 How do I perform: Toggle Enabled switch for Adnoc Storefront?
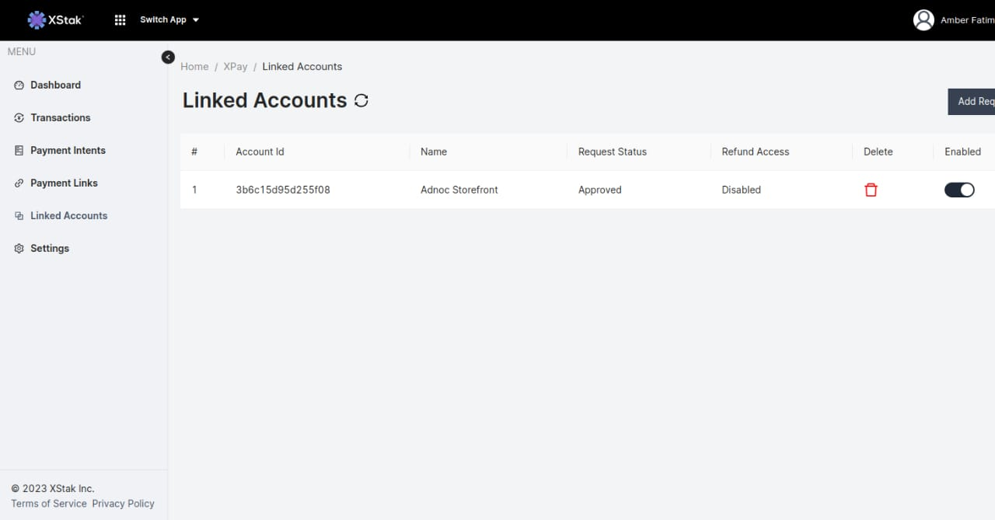[x=959, y=190]
